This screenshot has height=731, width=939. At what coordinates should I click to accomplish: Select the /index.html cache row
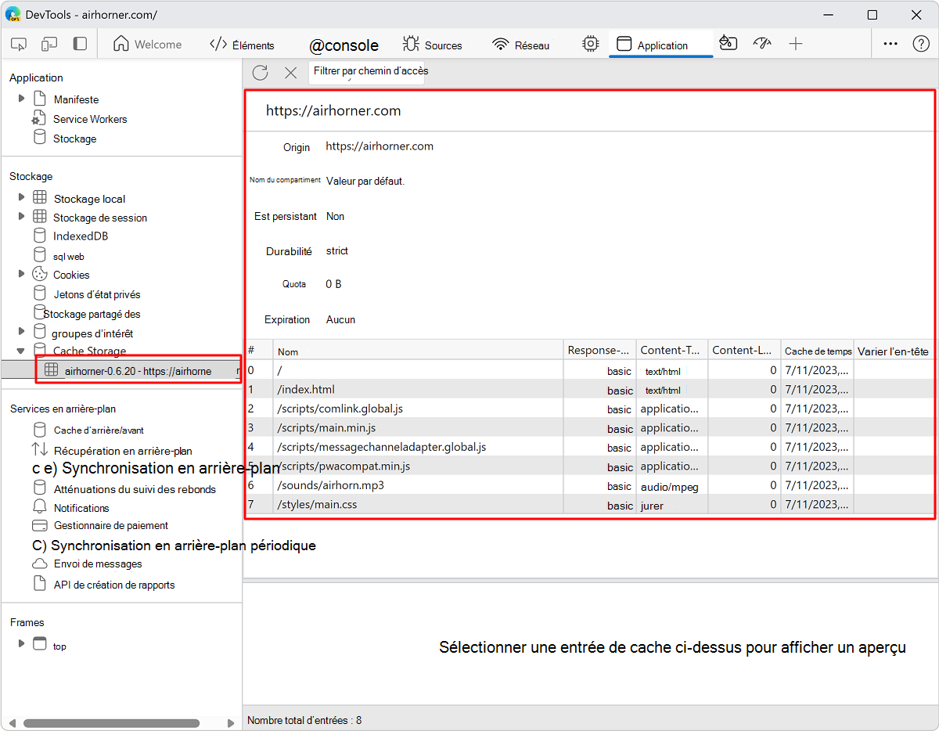(x=588, y=389)
